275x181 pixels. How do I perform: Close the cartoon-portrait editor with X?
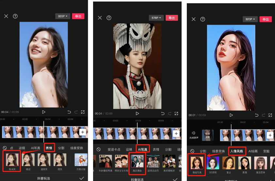[x=194, y=19]
